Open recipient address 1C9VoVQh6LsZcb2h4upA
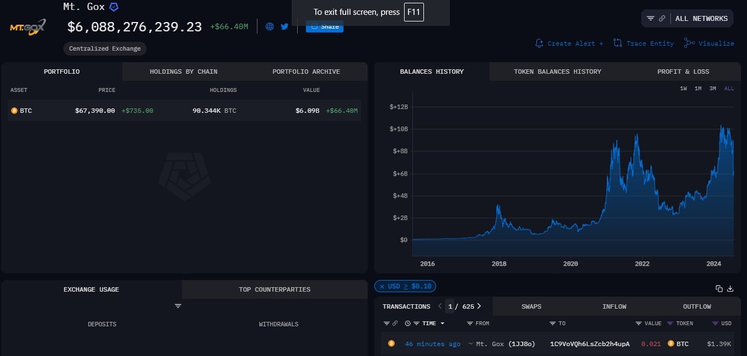 coord(590,344)
